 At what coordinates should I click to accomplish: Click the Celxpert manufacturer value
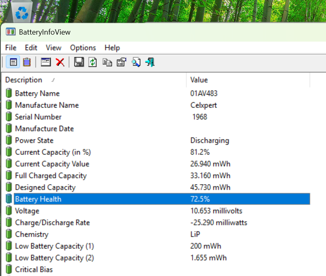pos(203,105)
